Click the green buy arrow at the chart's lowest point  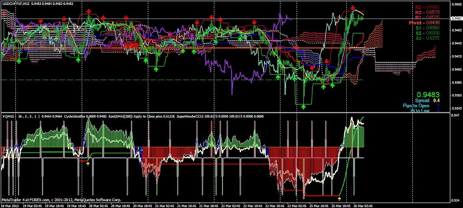[x=303, y=107]
